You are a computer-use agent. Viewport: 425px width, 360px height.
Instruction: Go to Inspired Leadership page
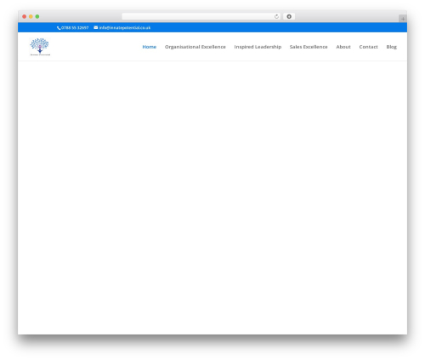(x=258, y=47)
